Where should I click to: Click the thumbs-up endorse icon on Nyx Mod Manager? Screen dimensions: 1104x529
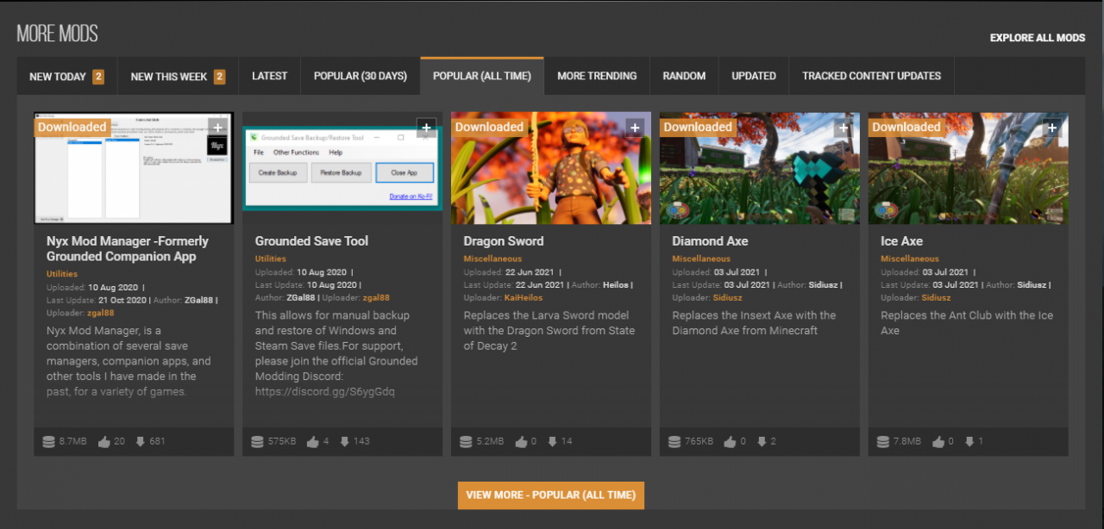[x=104, y=442]
